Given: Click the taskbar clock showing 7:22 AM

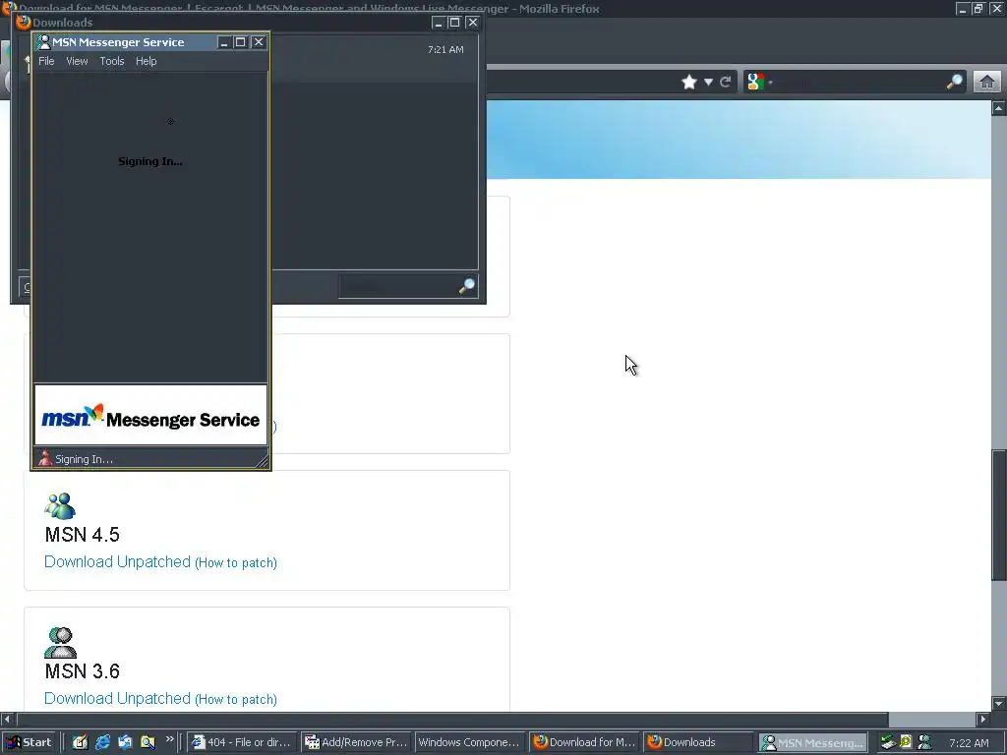Looking at the screenshot, I should coord(969,743).
